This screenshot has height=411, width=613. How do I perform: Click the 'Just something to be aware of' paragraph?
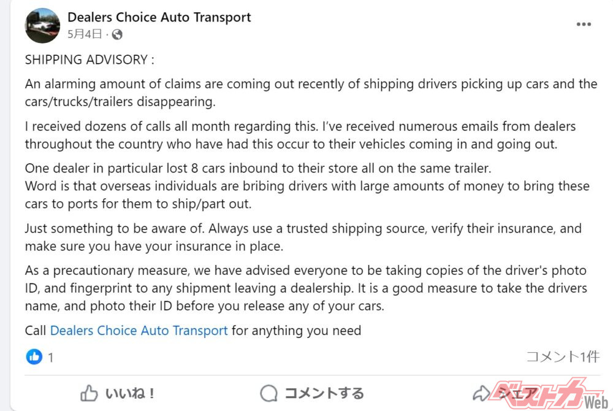(x=303, y=237)
